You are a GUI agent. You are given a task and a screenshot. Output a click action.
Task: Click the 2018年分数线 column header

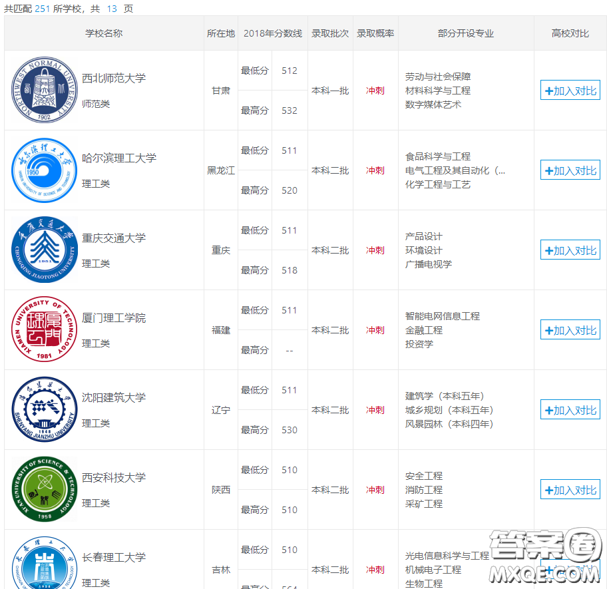tap(273, 33)
